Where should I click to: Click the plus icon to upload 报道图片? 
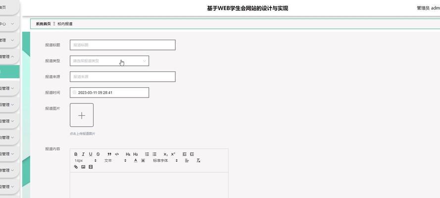tap(82, 115)
